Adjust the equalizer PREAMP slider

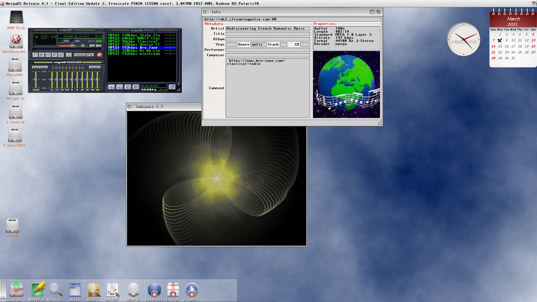coord(36,80)
